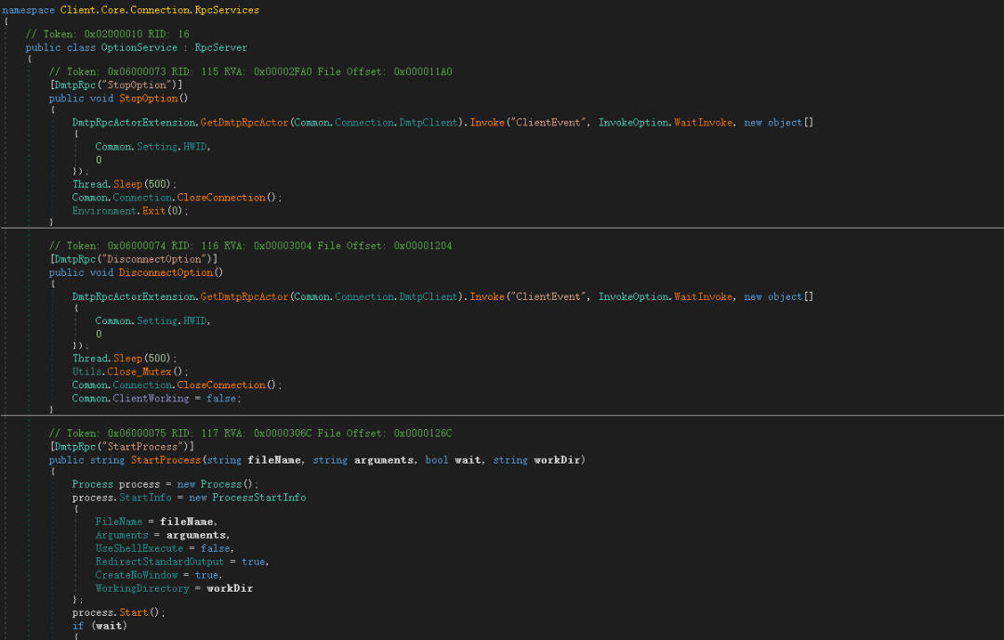The width and height of the screenshot is (1004, 640).
Task: Select the FileName property initializer
Action: click(119, 522)
